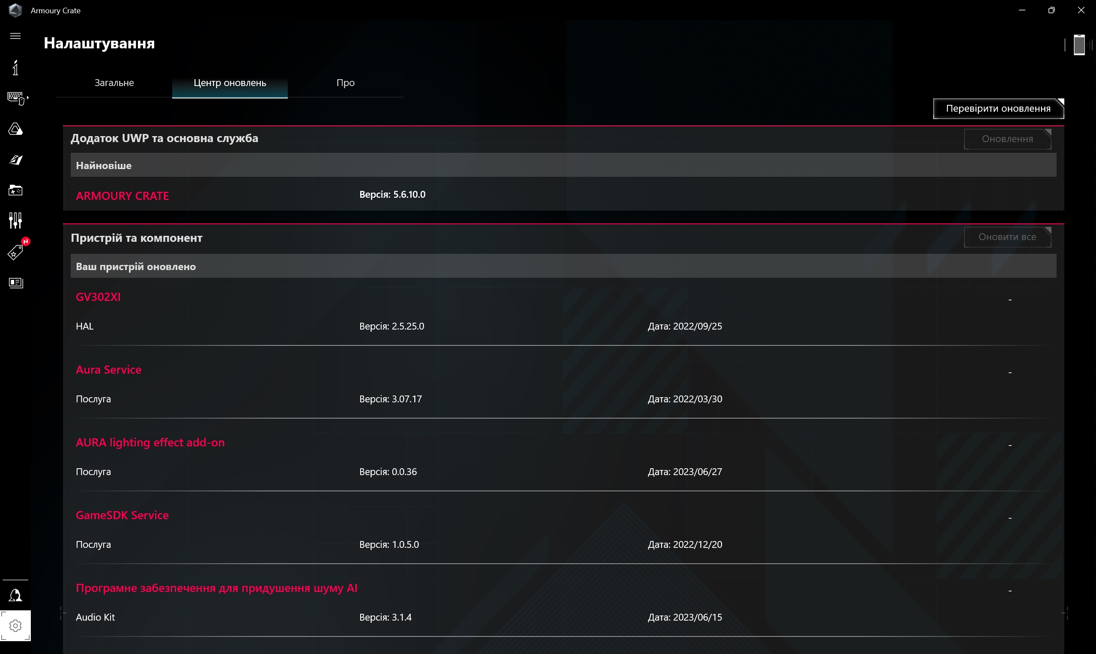The width and height of the screenshot is (1096, 654).
Task: Open the hamburger navigation menu
Action: 15,36
